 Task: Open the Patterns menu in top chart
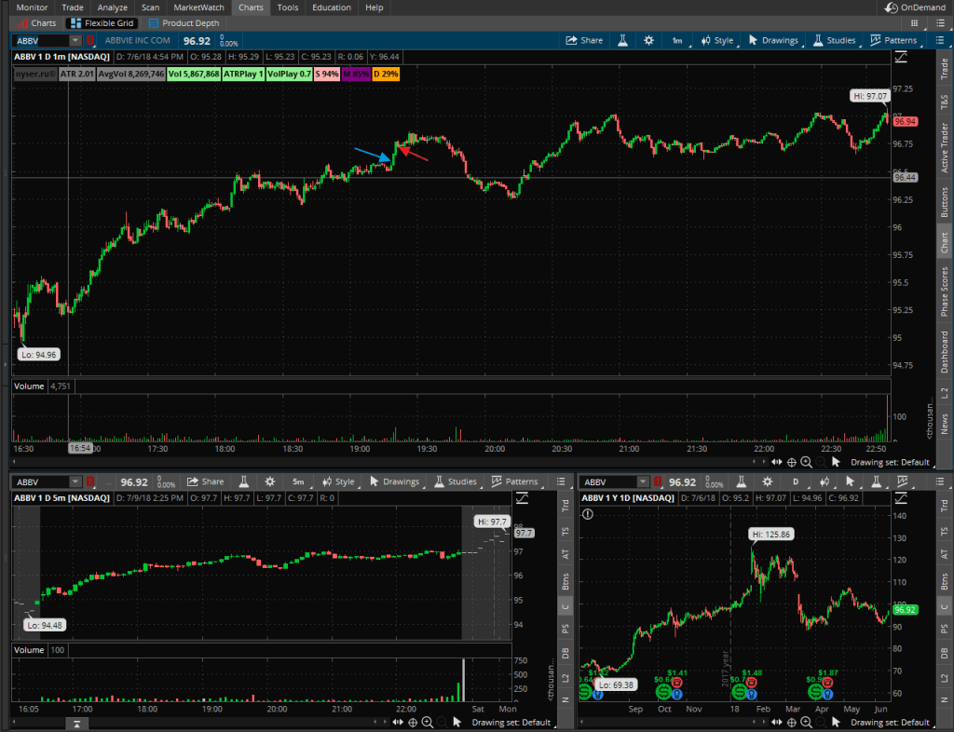(x=893, y=41)
